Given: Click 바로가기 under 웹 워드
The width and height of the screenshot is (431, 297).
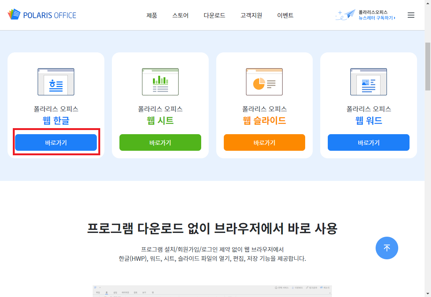Looking at the screenshot, I should click(368, 142).
